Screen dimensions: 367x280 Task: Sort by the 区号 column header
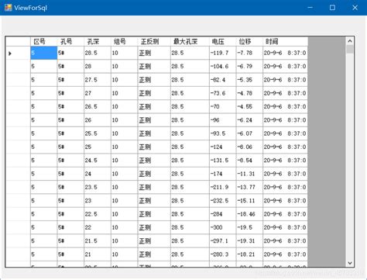point(43,41)
